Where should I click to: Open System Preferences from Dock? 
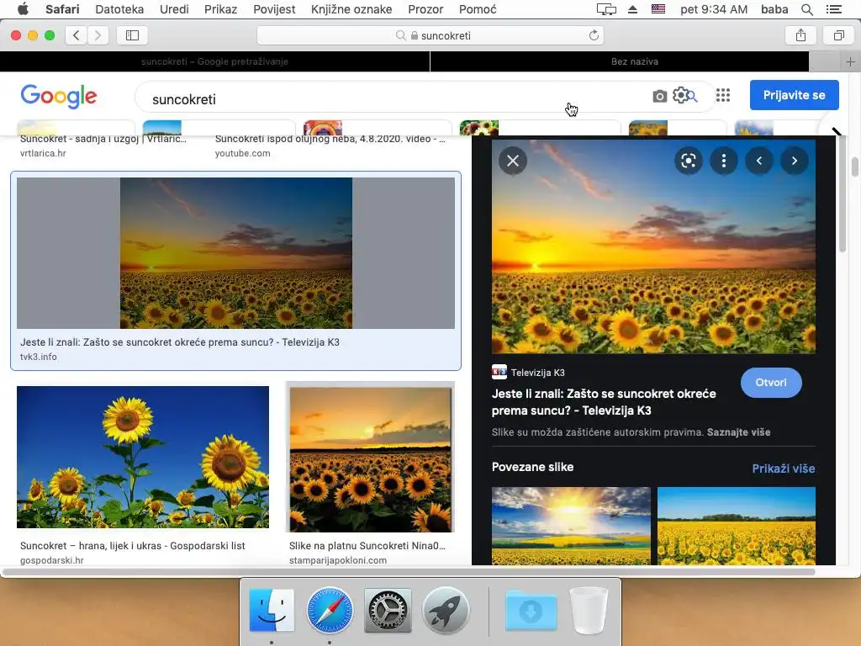(x=388, y=611)
